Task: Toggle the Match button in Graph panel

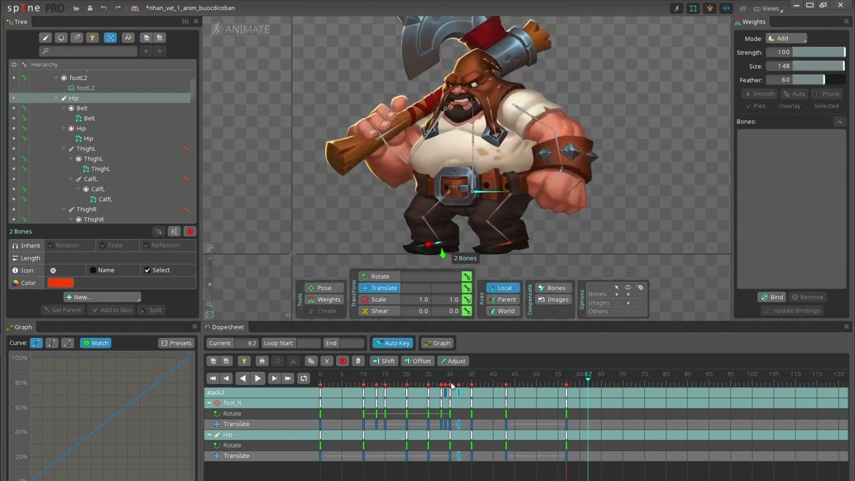Action: pyautogui.click(x=96, y=343)
